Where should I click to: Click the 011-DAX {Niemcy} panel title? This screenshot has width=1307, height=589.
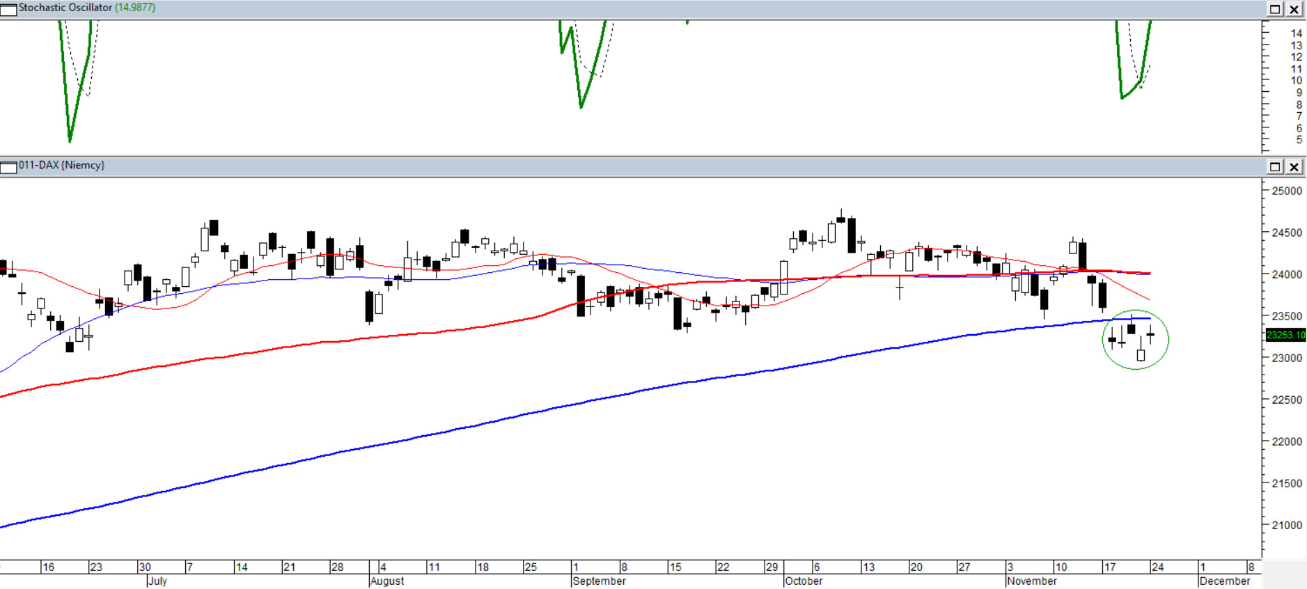click(61, 165)
